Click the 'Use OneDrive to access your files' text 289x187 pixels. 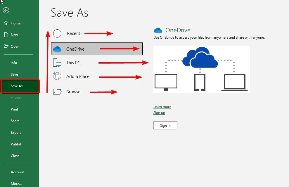click(x=209, y=38)
